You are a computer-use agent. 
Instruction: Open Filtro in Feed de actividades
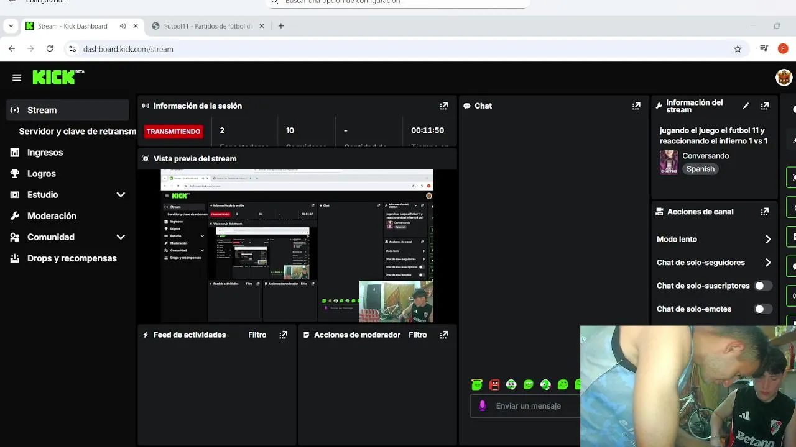pos(257,335)
